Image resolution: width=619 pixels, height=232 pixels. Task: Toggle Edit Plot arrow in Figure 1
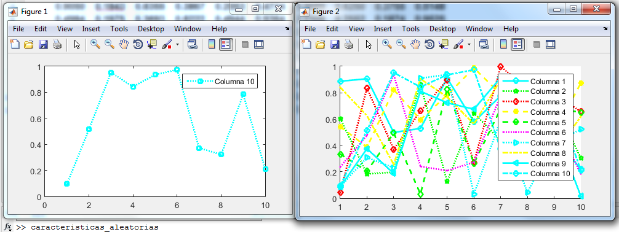coord(77,45)
